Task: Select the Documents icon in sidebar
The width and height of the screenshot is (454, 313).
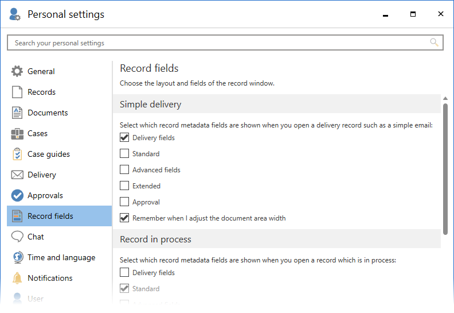Action: coord(17,113)
